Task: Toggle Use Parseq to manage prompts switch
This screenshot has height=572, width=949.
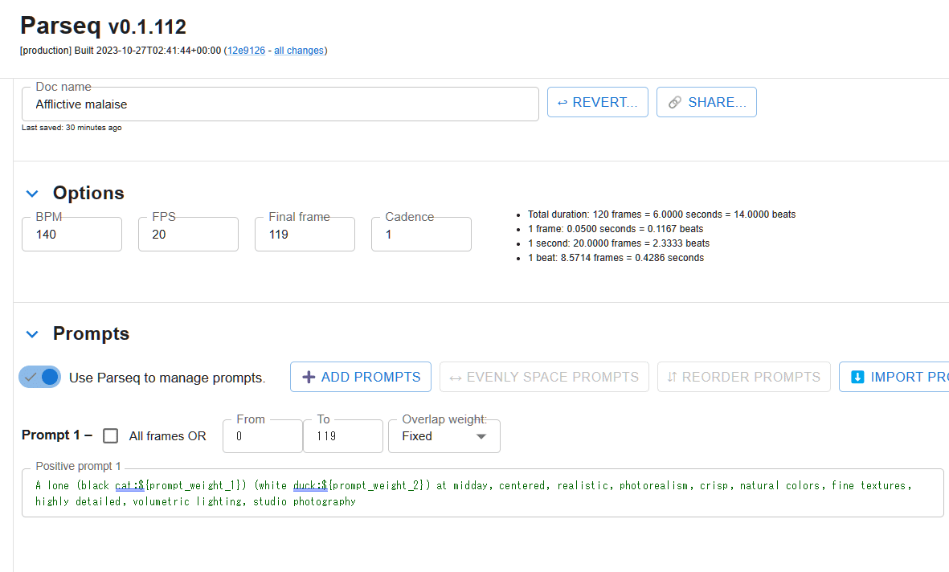Action: pos(40,377)
